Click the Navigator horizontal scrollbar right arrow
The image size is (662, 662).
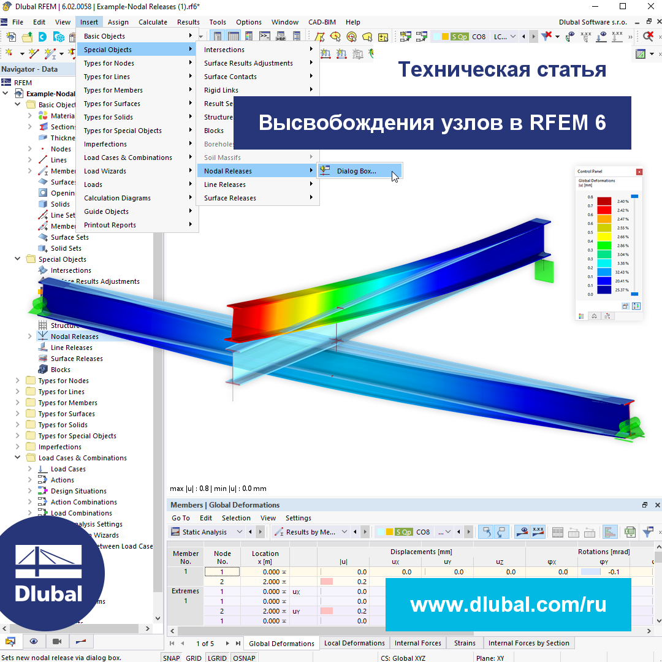[147, 628]
